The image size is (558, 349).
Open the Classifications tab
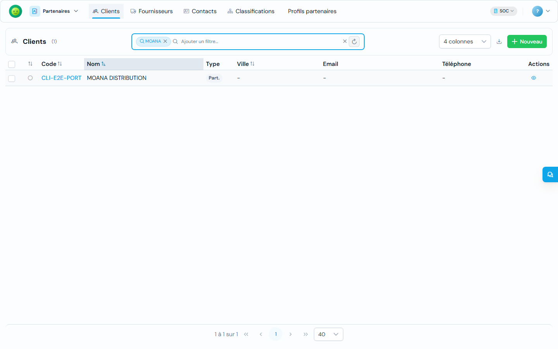251,11
